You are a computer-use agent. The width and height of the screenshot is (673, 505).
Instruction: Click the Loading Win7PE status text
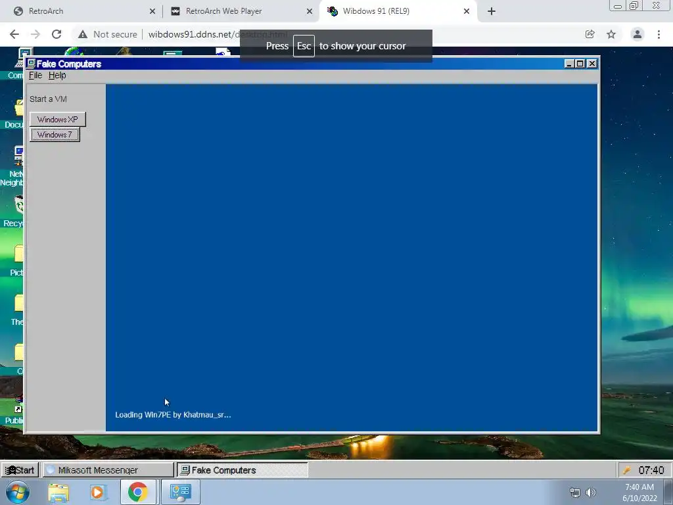173,415
